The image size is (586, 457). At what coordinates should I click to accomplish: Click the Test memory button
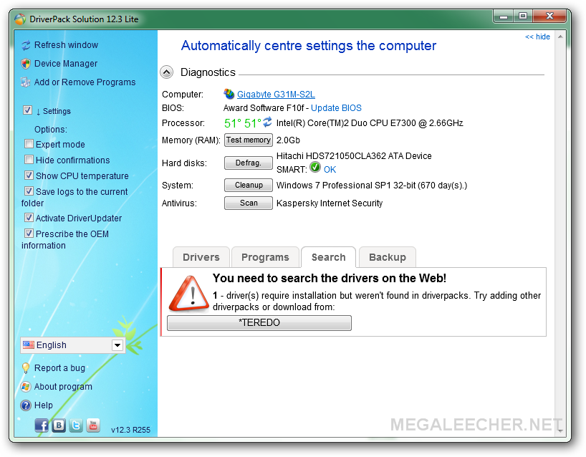click(x=249, y=140)
